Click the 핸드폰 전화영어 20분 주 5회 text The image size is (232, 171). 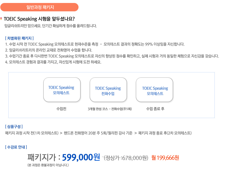tap(98, 133)
